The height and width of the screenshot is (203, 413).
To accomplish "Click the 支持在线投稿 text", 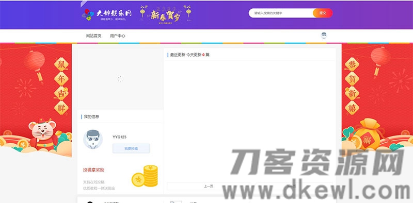I will click(x=94, y=182).
